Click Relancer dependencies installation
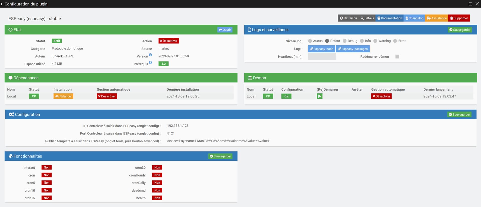This screenshot has height=207, width=481. pos(63,96)
